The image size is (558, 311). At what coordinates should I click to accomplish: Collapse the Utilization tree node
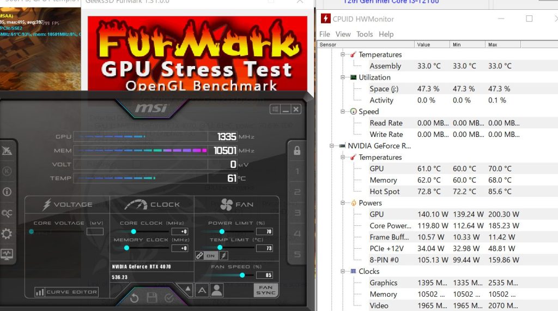click(342, 77)
